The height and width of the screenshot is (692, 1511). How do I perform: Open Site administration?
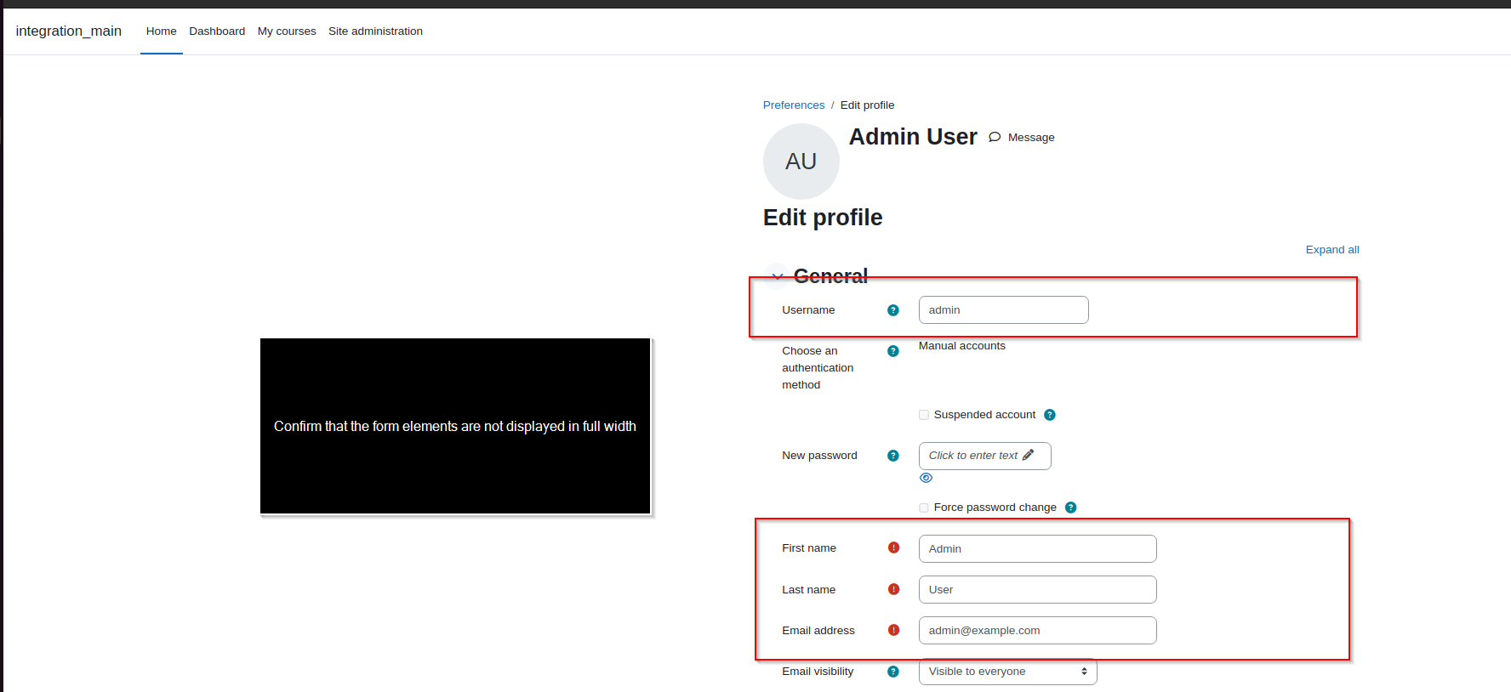pos(375,31)
